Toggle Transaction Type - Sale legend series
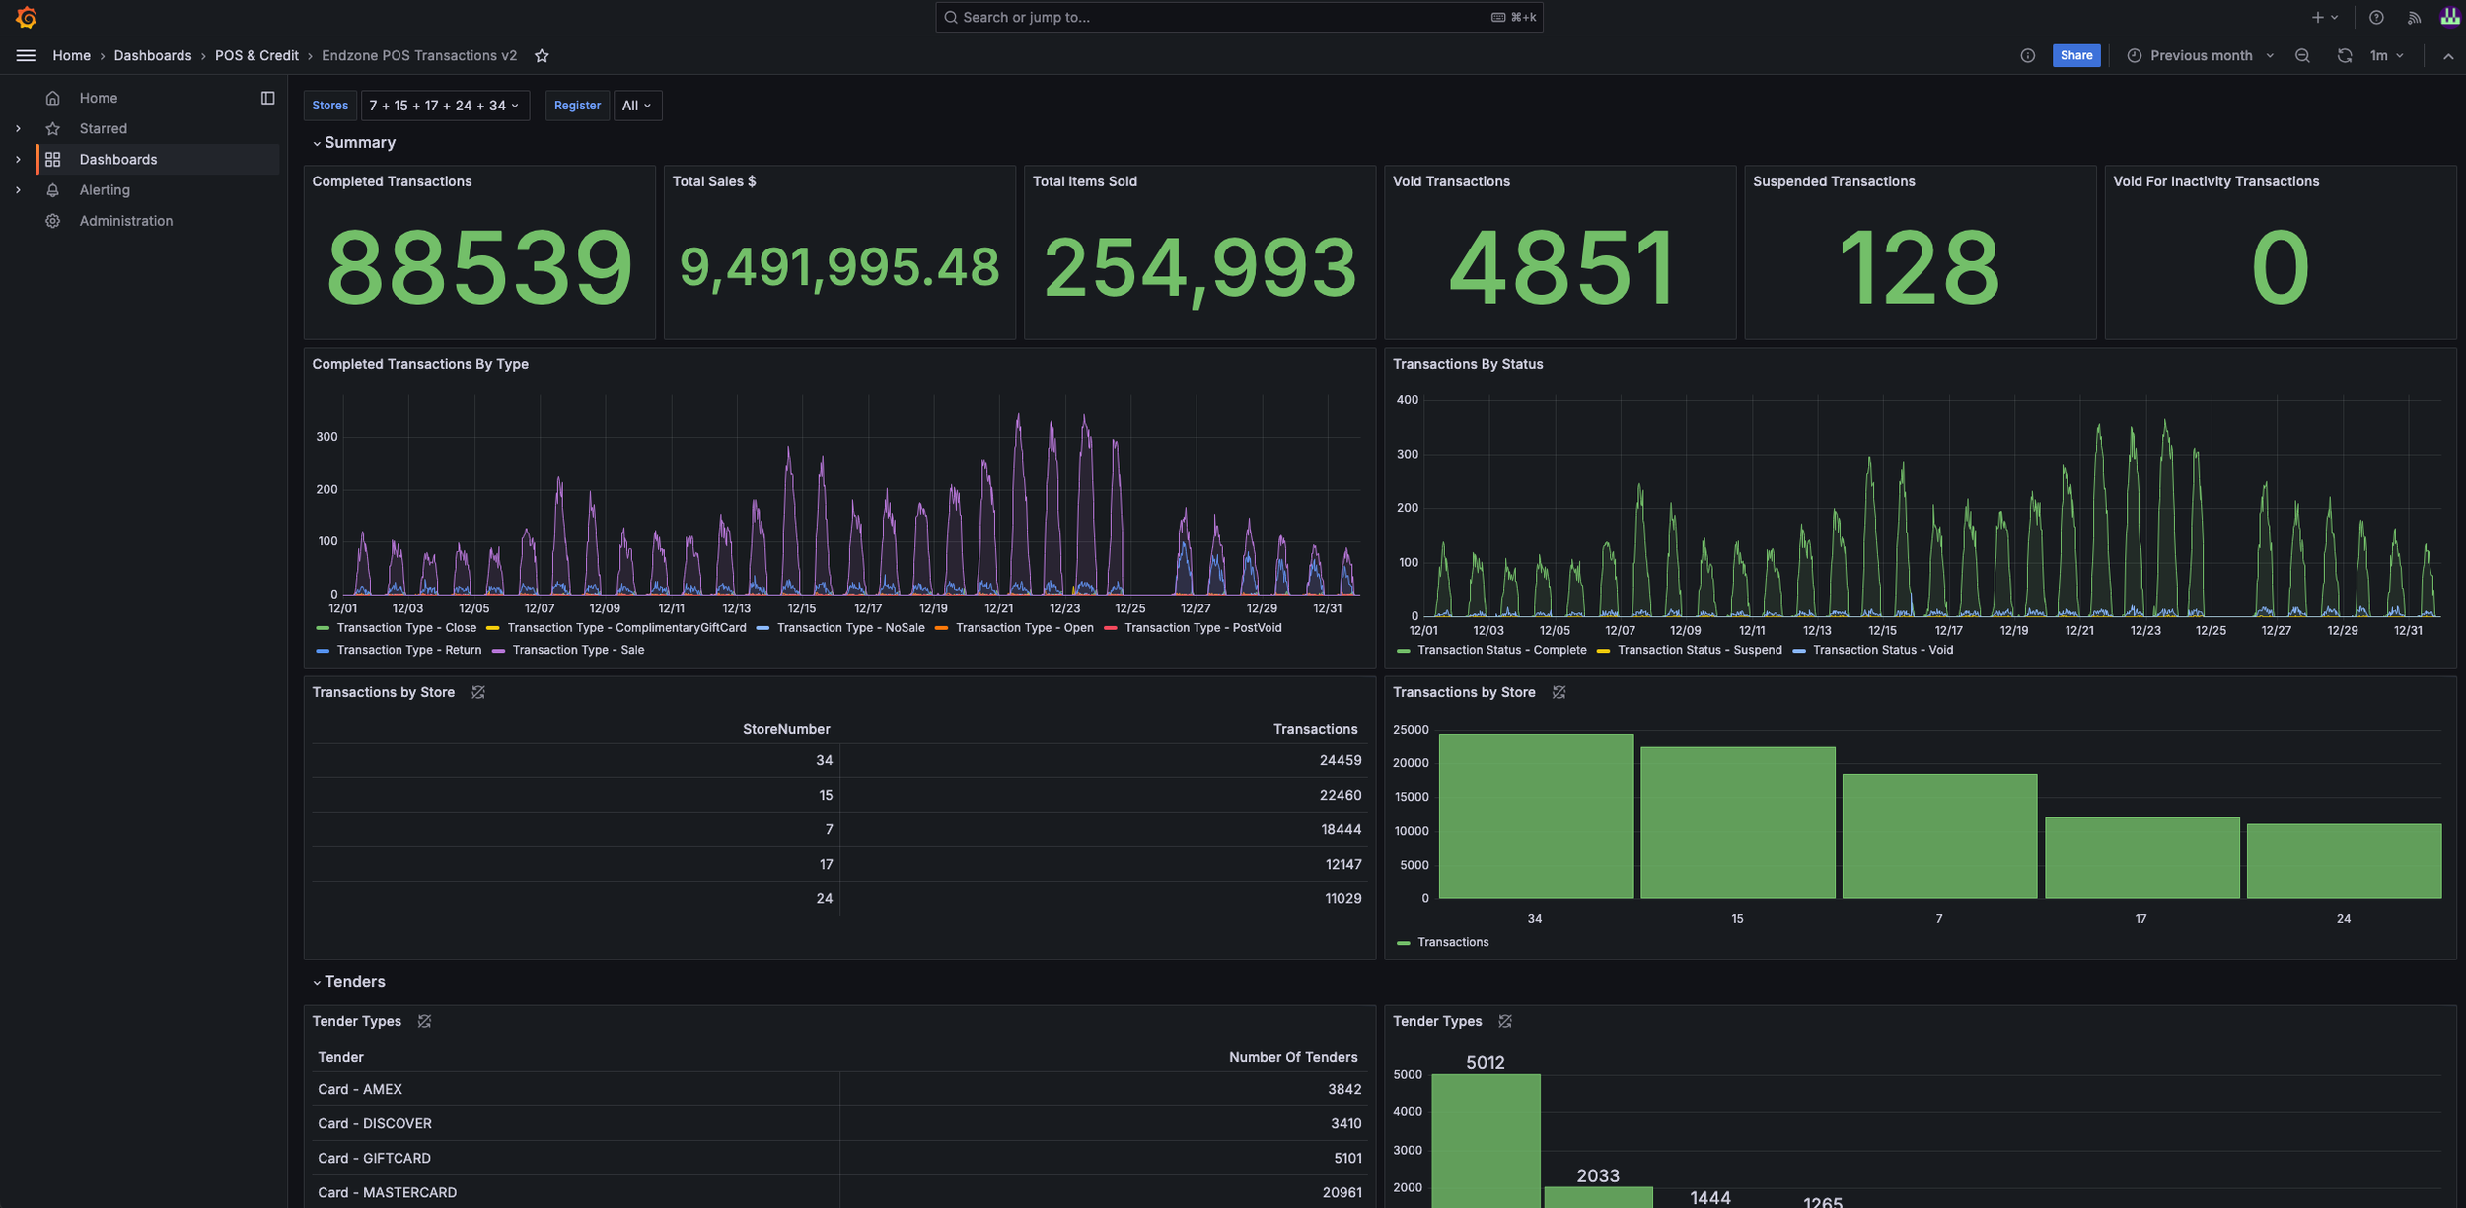 [577, 650]
